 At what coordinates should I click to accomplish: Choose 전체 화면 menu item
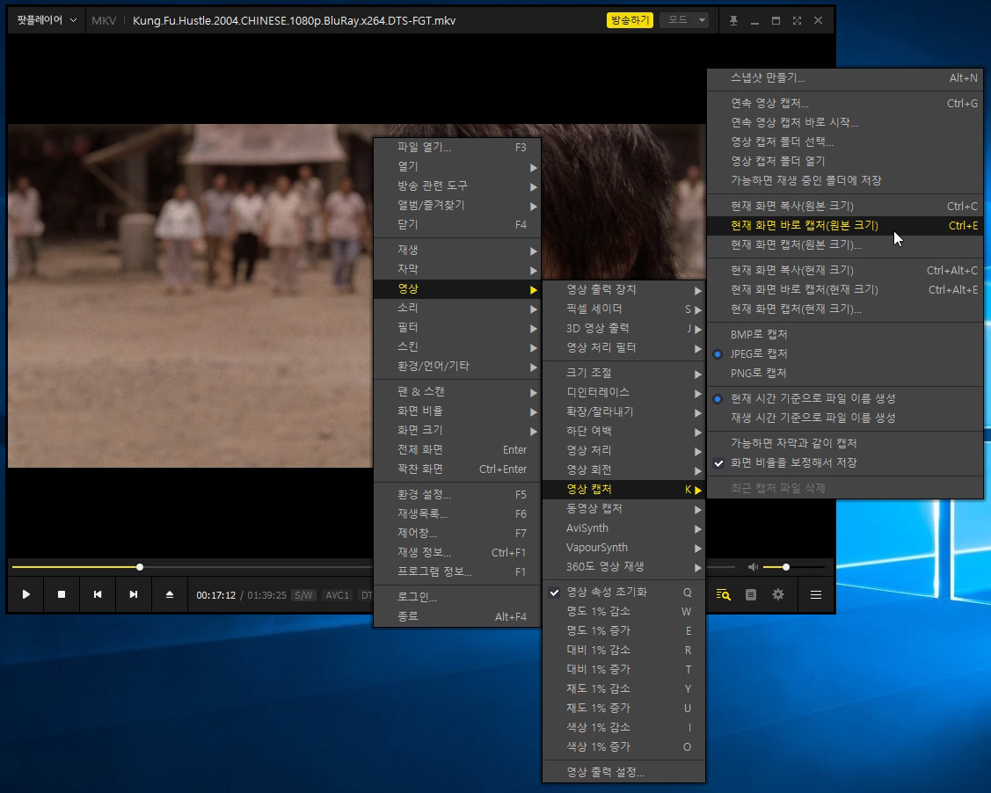pyautogui.click(x=457, y=450)
